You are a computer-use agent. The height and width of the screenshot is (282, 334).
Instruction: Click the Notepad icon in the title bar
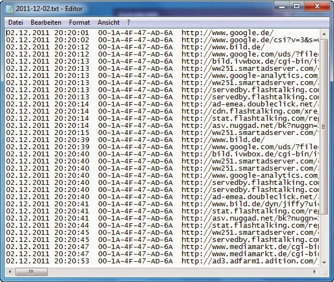9,9
